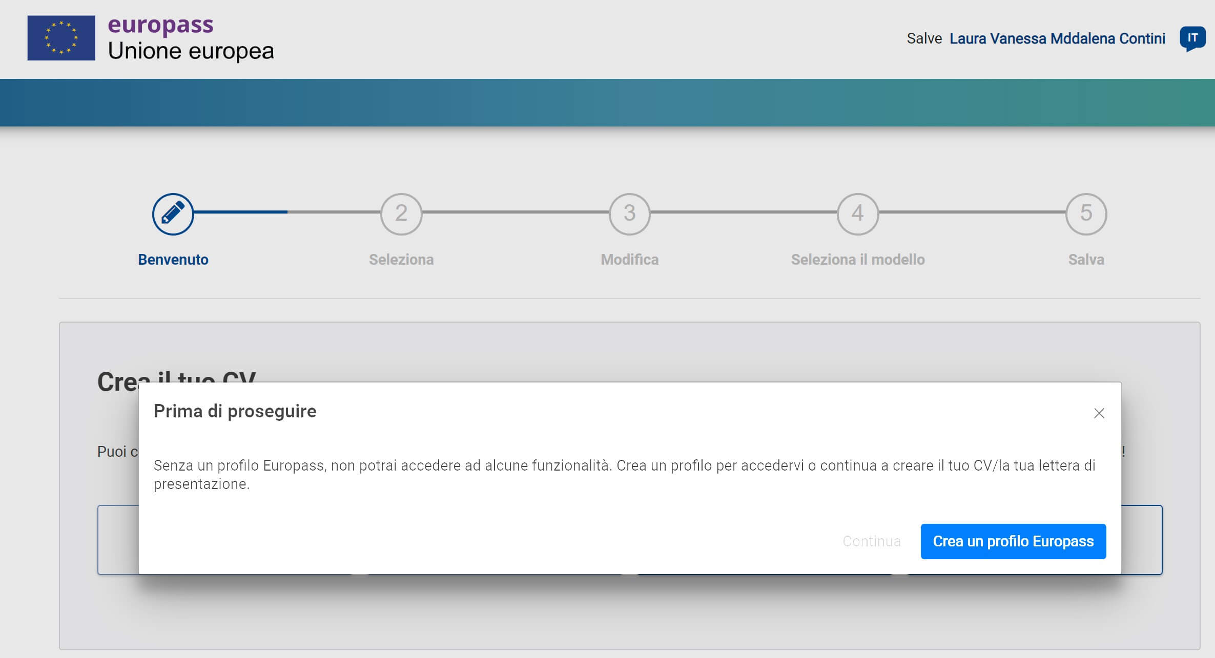This screenshot has height=658, width=1215.
Task: Click the pencil icon of step one
Action: [173, 214]
